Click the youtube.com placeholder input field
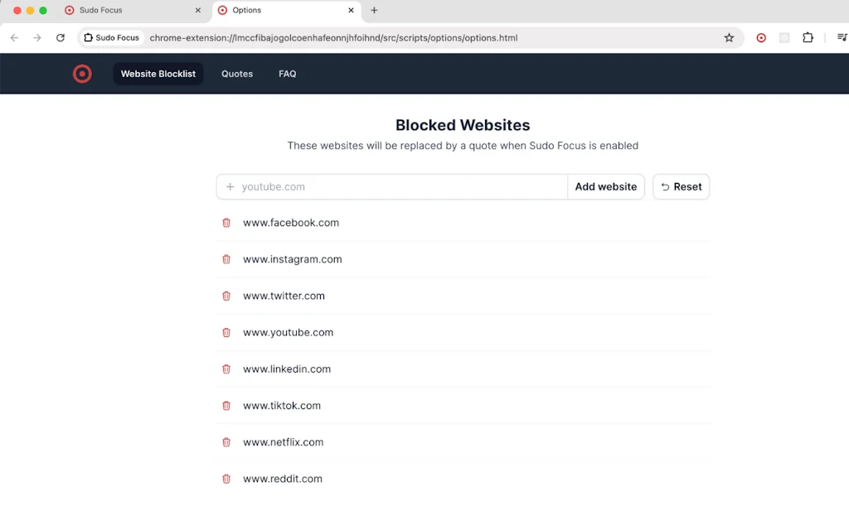The width and height of the screenshot is (849, 530). click(373, 186)
